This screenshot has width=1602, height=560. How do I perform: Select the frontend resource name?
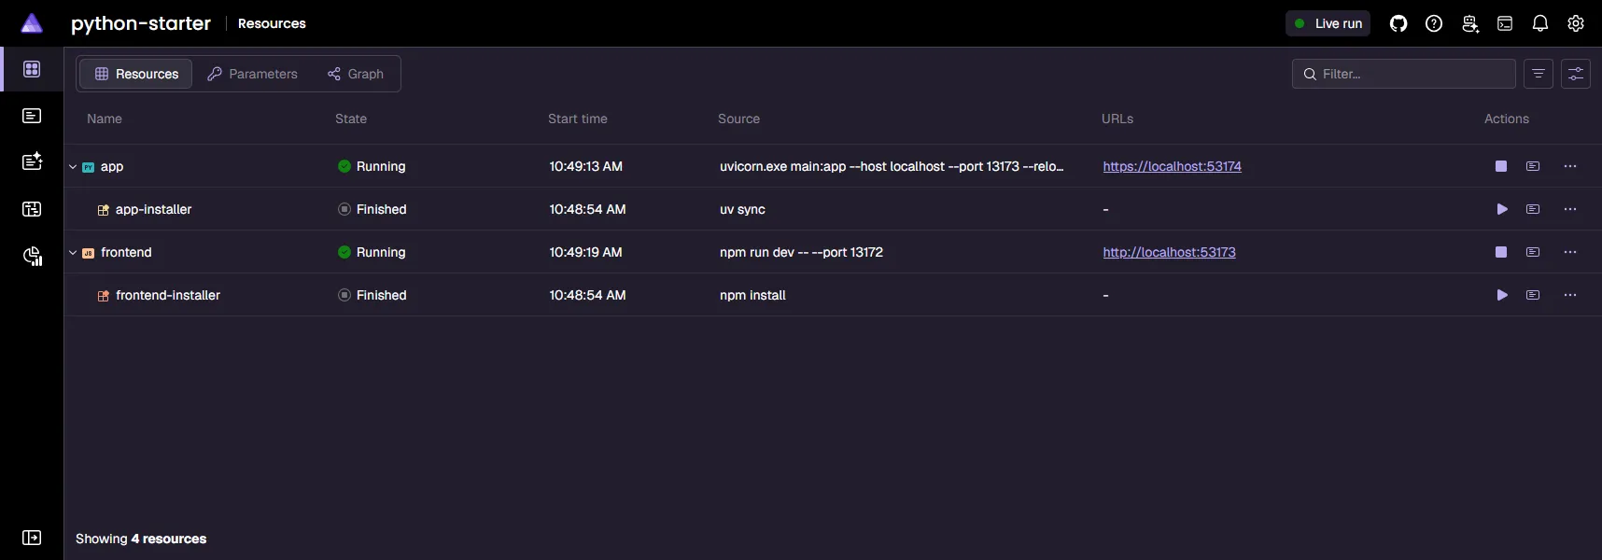(x=126, y=252)
